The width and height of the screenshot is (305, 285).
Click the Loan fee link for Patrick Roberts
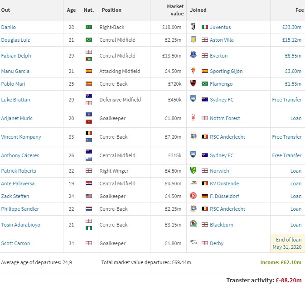(x=295, y=171)
